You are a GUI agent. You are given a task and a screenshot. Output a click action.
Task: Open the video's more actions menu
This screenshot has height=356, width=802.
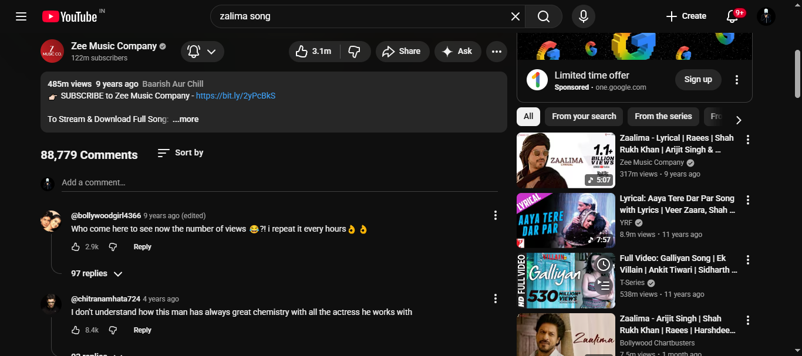click(497, 52)
